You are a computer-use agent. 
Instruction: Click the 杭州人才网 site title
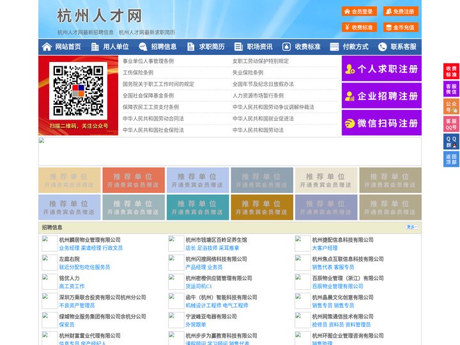click(x=100, y=16)
